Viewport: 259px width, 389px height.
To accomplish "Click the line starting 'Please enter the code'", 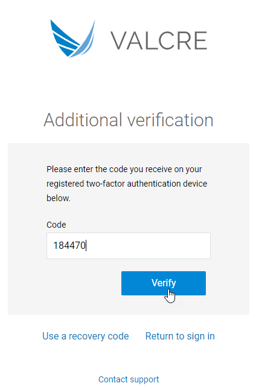I will click(124, 169).
